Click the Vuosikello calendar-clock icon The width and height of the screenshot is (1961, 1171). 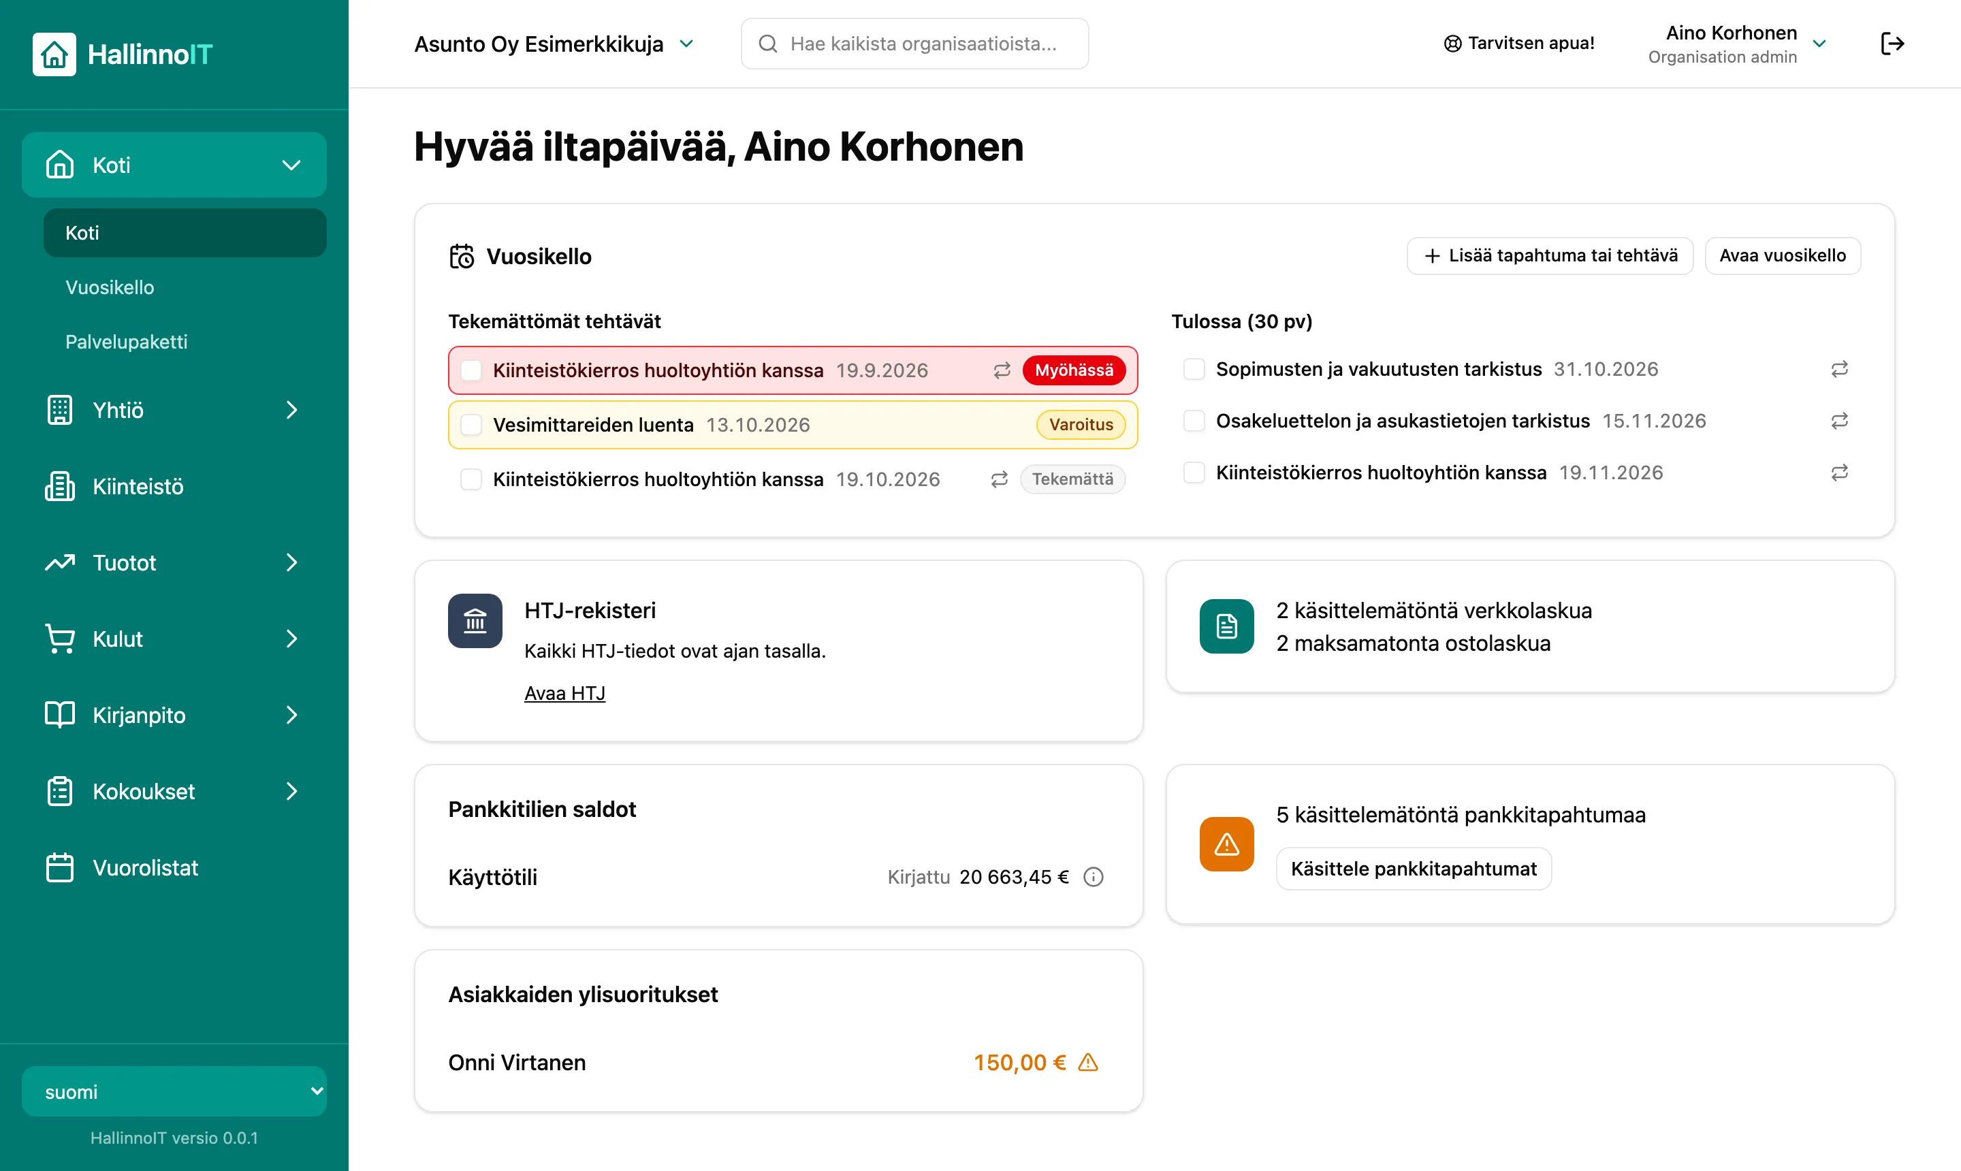click(462, 257)
